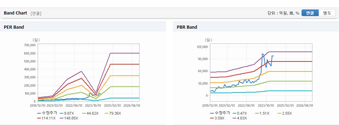Click the 단위 : 억원, 배, % label
This screenshot has height=125, width=339.
point(283,13)
